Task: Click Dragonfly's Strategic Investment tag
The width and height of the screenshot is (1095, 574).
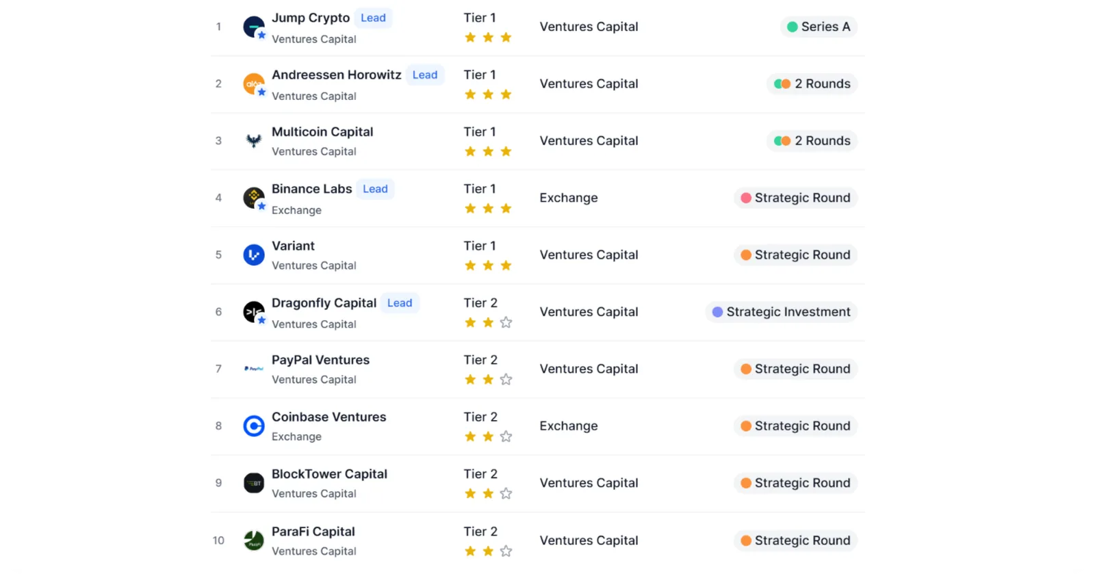Action: point(781,312)
